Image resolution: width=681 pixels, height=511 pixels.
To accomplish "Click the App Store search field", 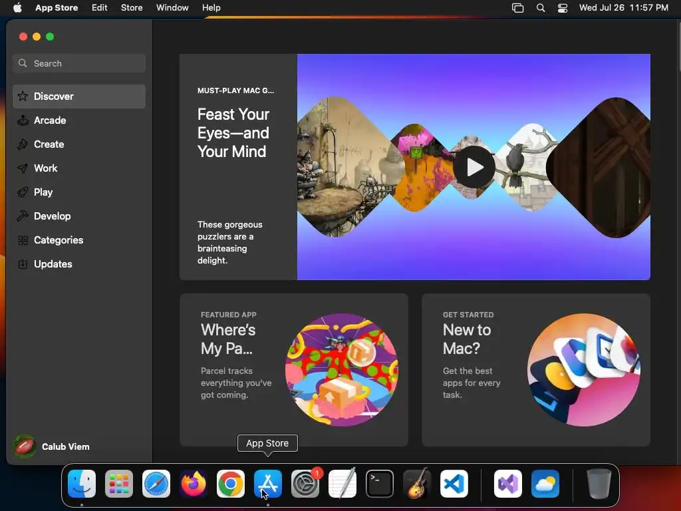I will coord(79,63).
